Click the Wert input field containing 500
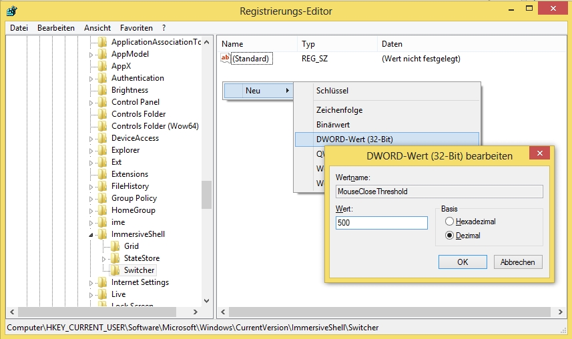The image size is (572, 339). 382,223
